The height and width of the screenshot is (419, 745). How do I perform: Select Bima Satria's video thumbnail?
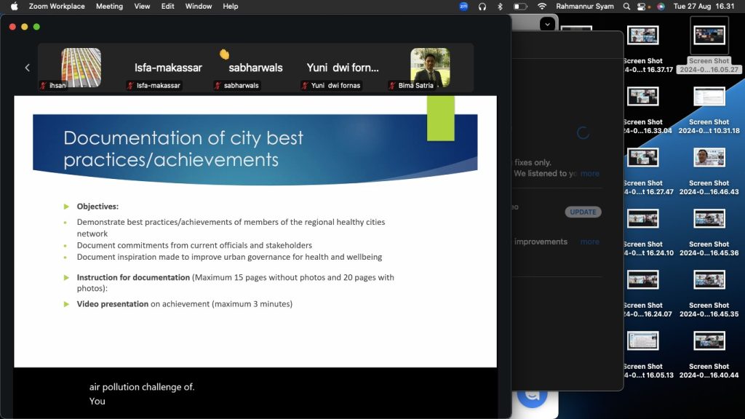(x=430, y=68)
